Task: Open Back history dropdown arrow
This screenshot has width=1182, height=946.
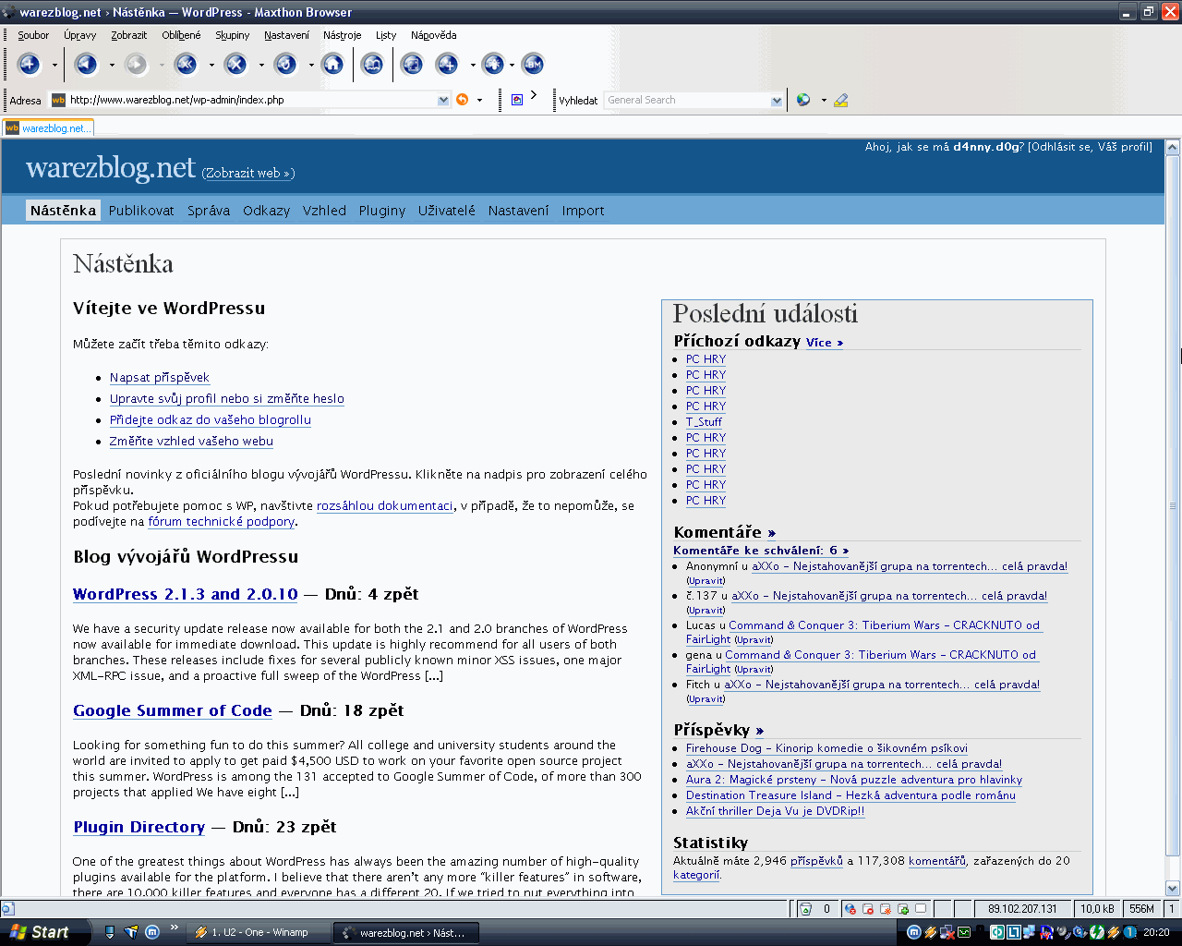Action: pyautogui.click(x=112, y=65)
